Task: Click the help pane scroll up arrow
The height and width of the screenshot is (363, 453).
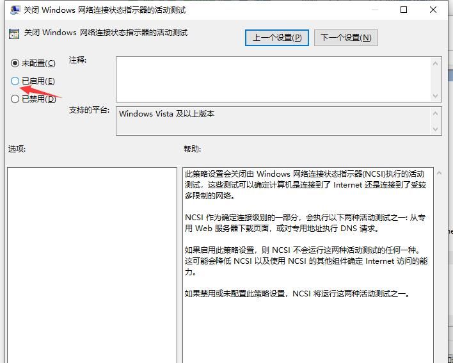Action: click(x=439, y=173)
